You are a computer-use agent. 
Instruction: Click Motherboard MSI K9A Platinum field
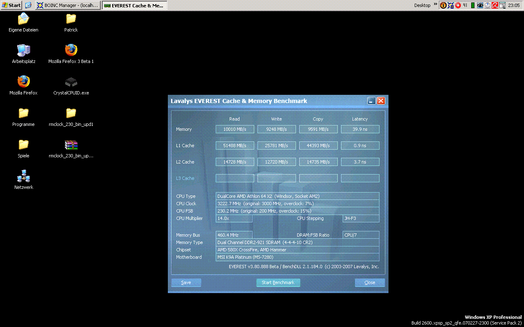pos(297,257)
